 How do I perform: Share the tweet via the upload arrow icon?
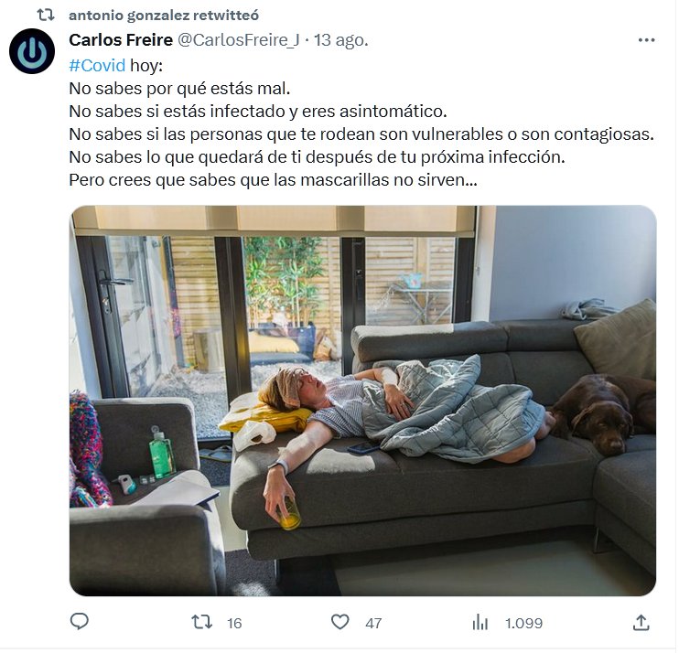click(641, 622)
